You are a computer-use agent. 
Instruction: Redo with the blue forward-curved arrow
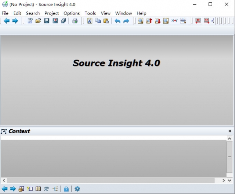pos(126,21)
